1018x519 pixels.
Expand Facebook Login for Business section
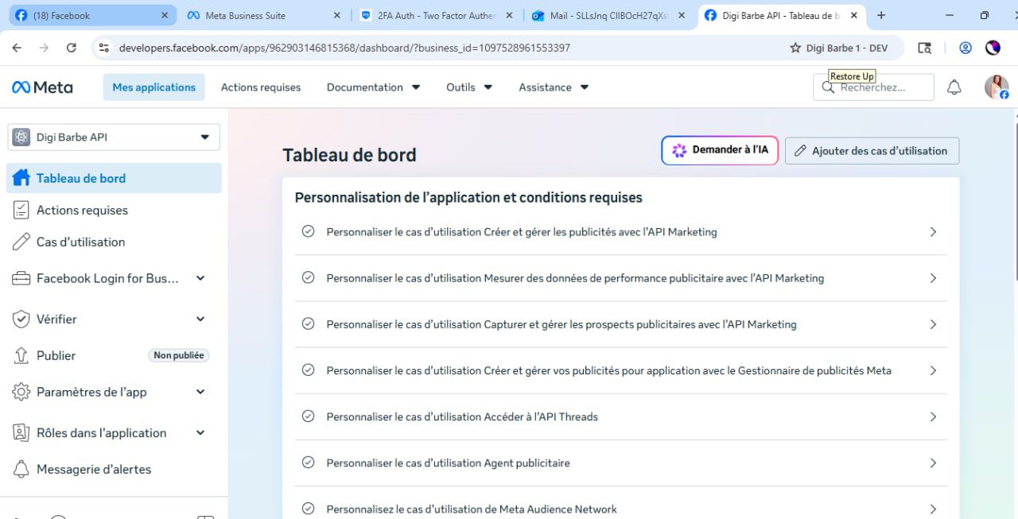click(200, 278)
